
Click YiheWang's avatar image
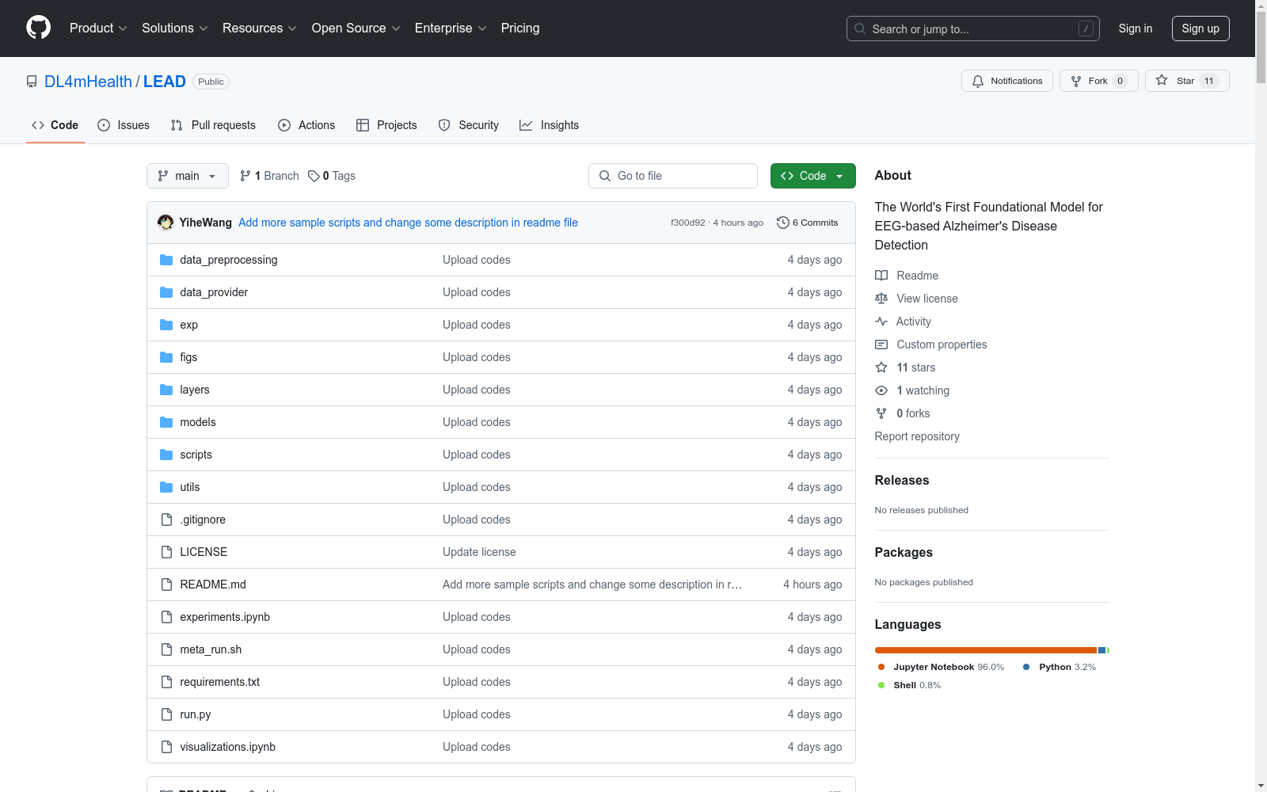[166, 223]
